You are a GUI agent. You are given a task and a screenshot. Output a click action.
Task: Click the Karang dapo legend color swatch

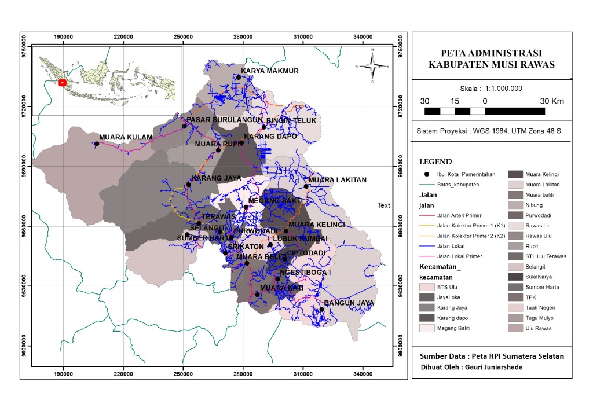point(427,318)
